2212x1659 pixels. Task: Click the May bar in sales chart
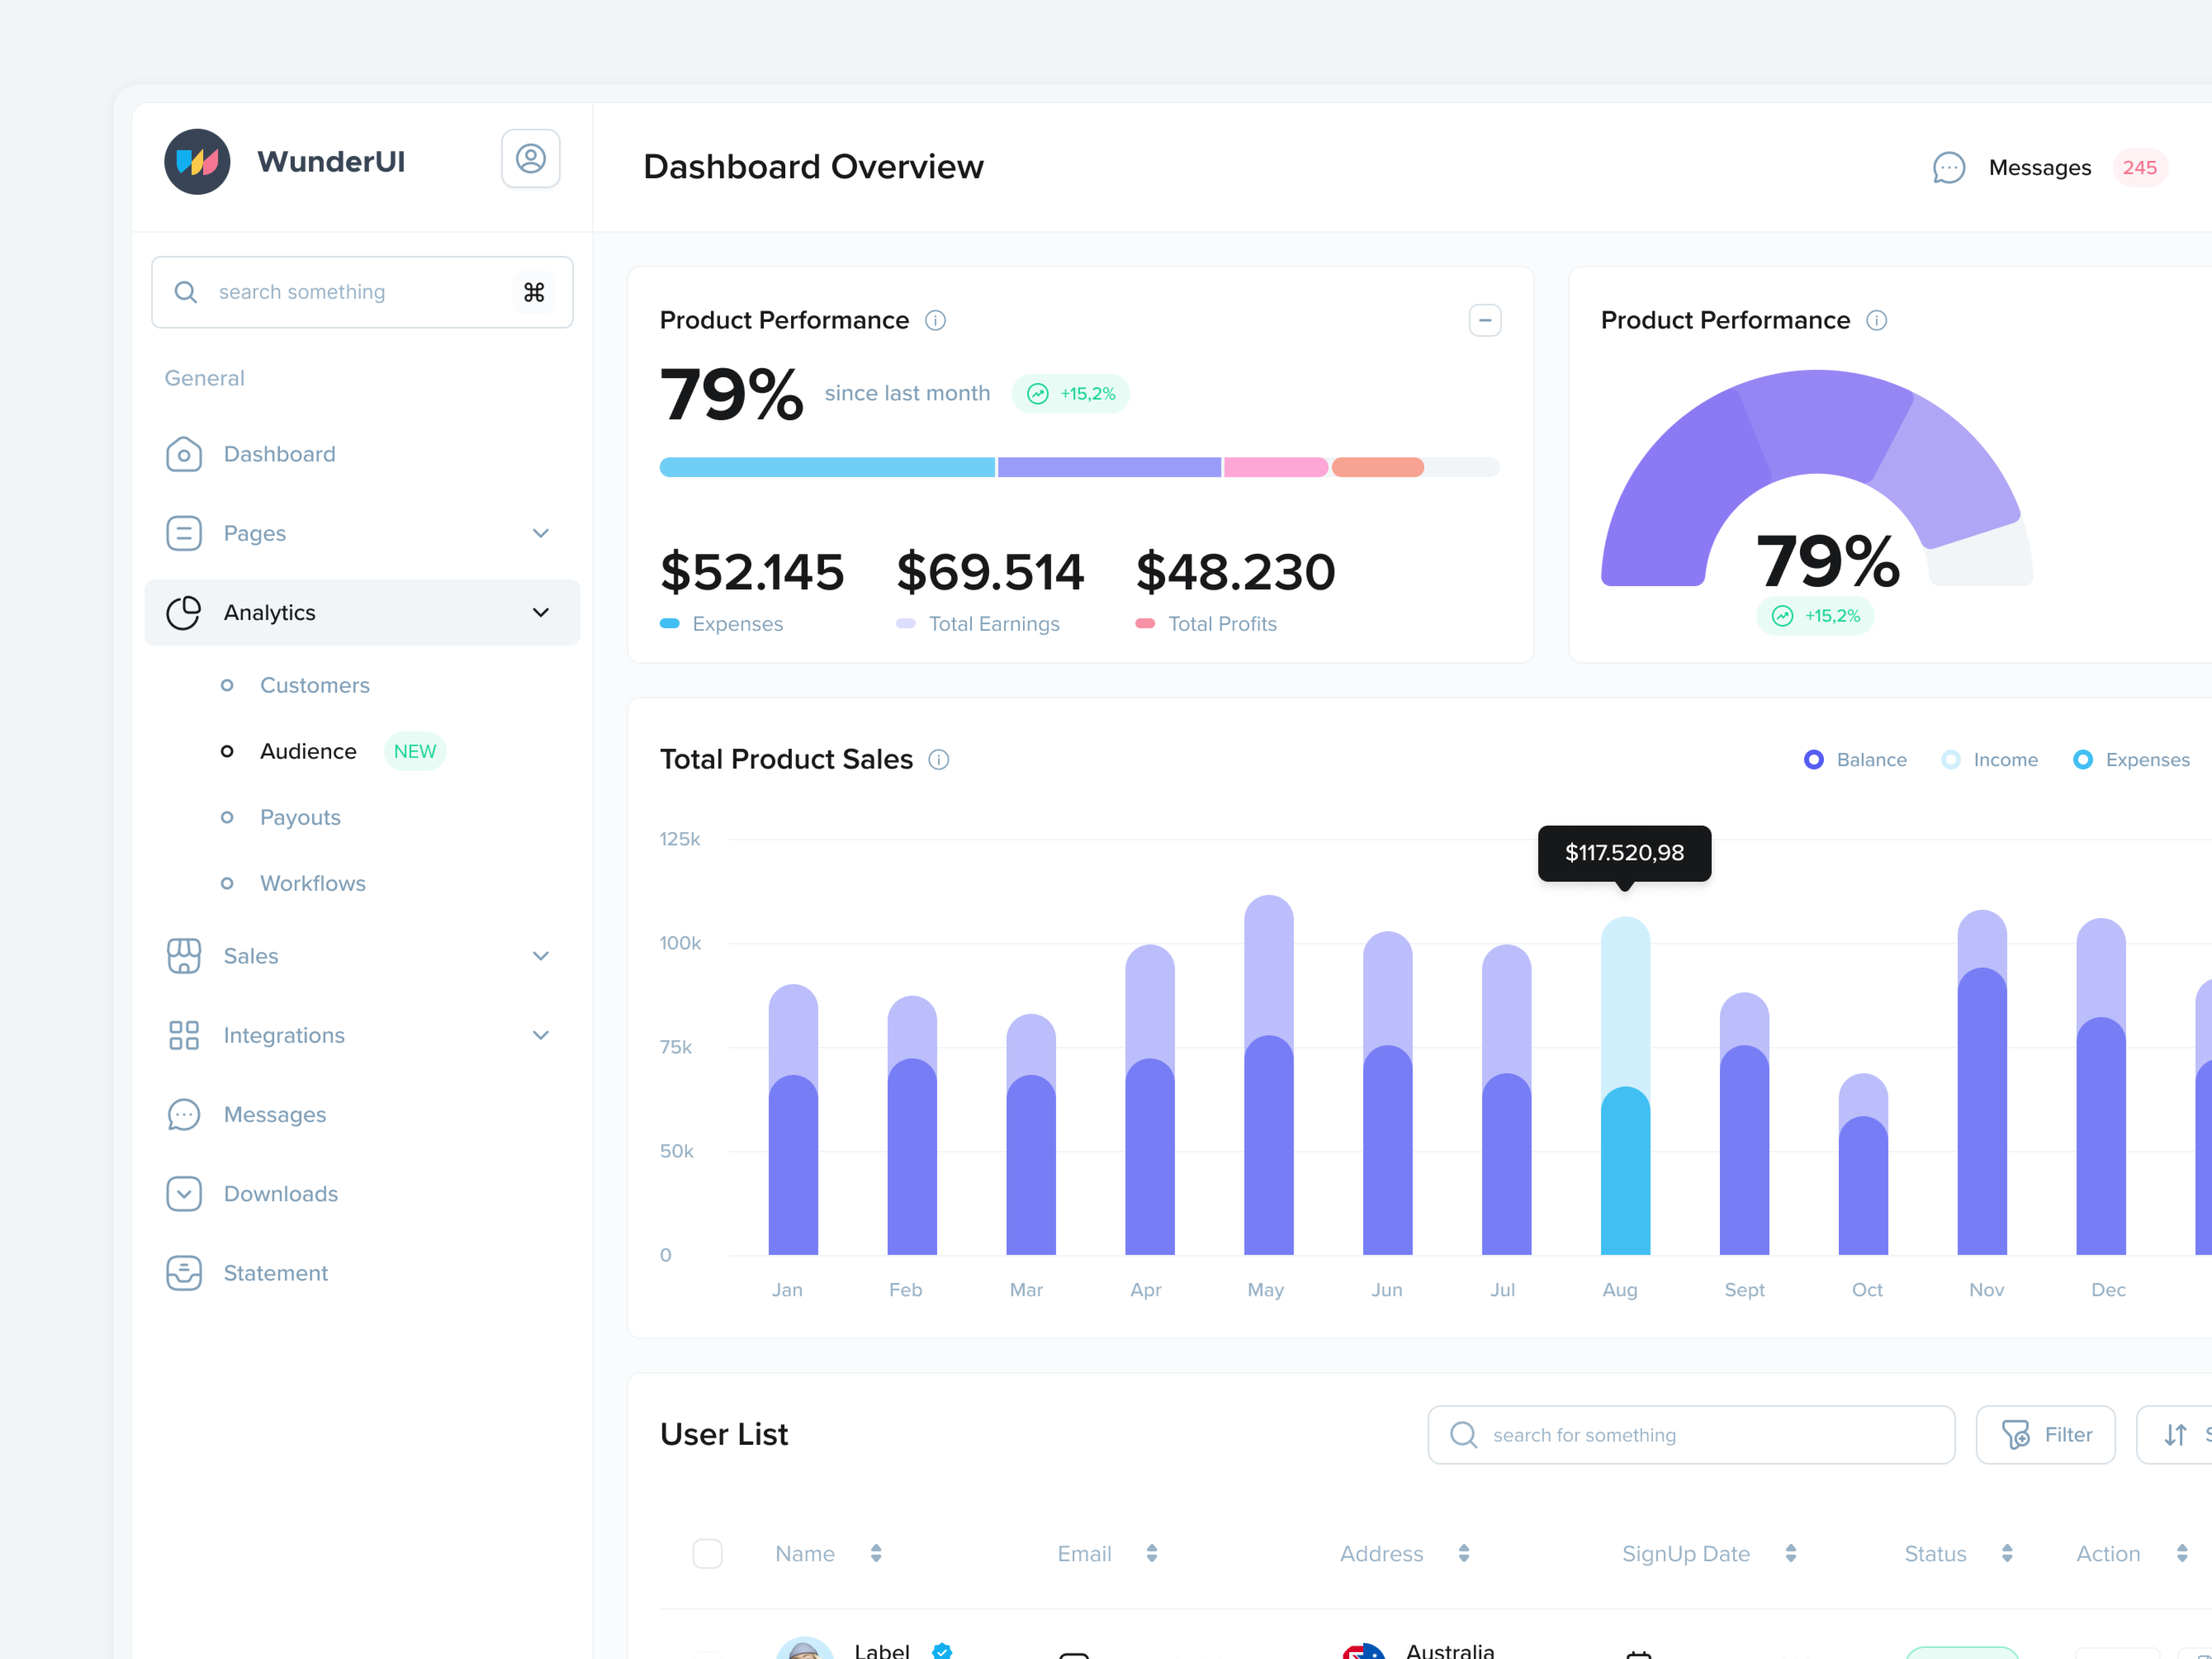coord(1269,1075)
